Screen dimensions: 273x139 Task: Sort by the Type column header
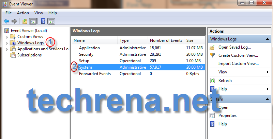point(133,40)
